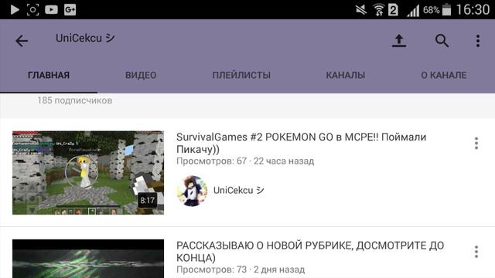Select the ГЛАВНАЯ tab
Screen dimensions: 495x278
pyautogui.click(x=49, y=75)
